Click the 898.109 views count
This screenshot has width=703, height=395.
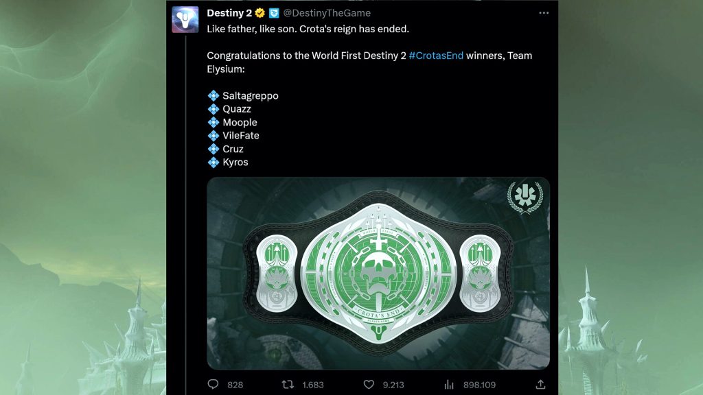480,385
